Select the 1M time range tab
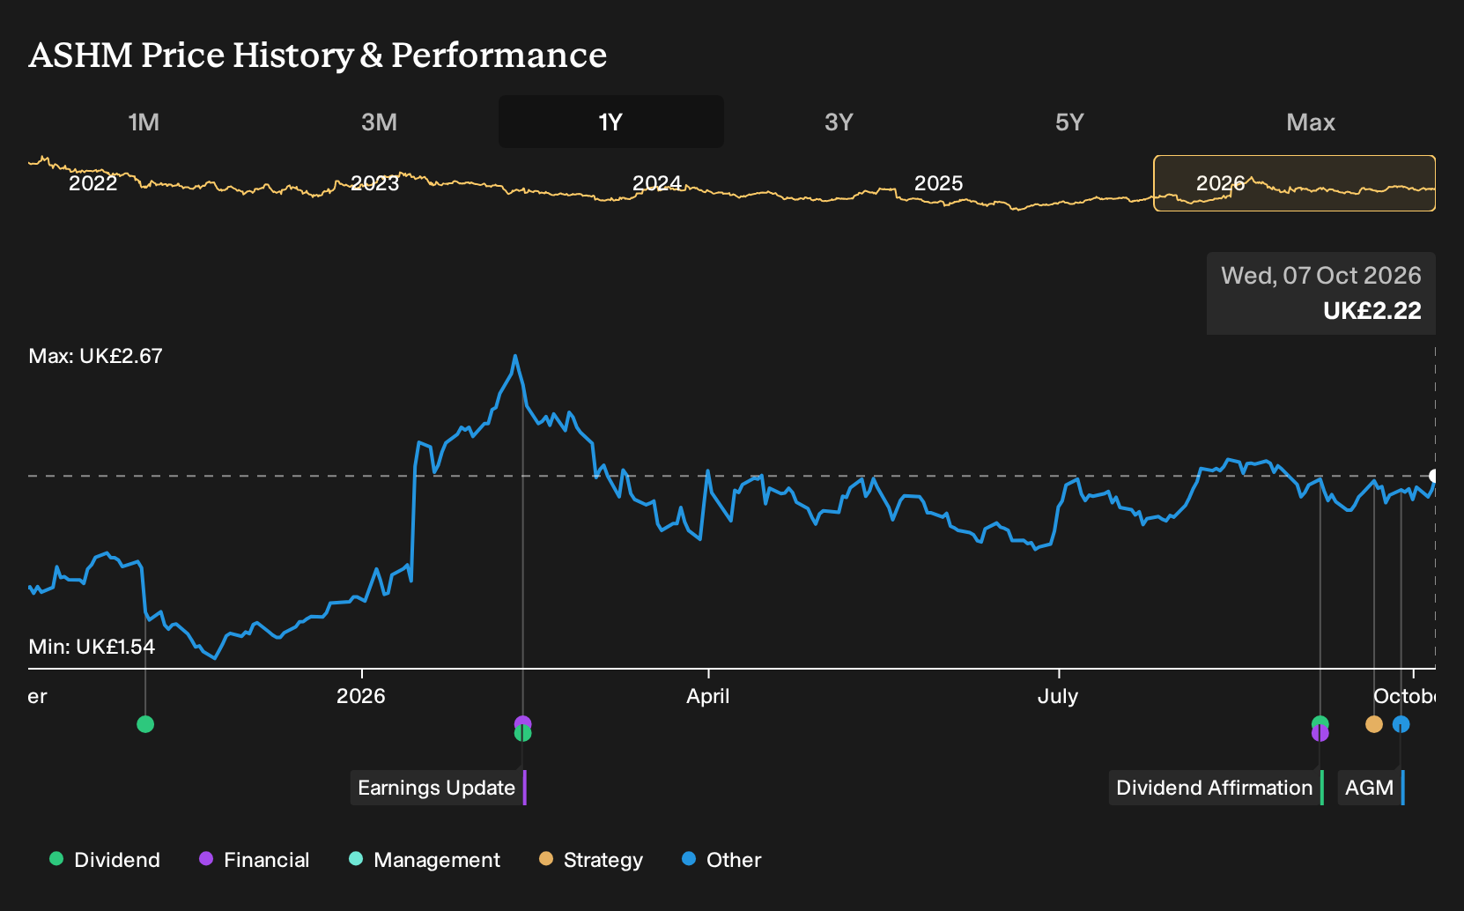This screenshot has width=1464, height=911. tap(144, 122)
